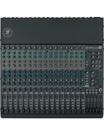Screen dimensions: 104x135
Task: Click the stereo LED level meter
Action: (x=100, y=79)
